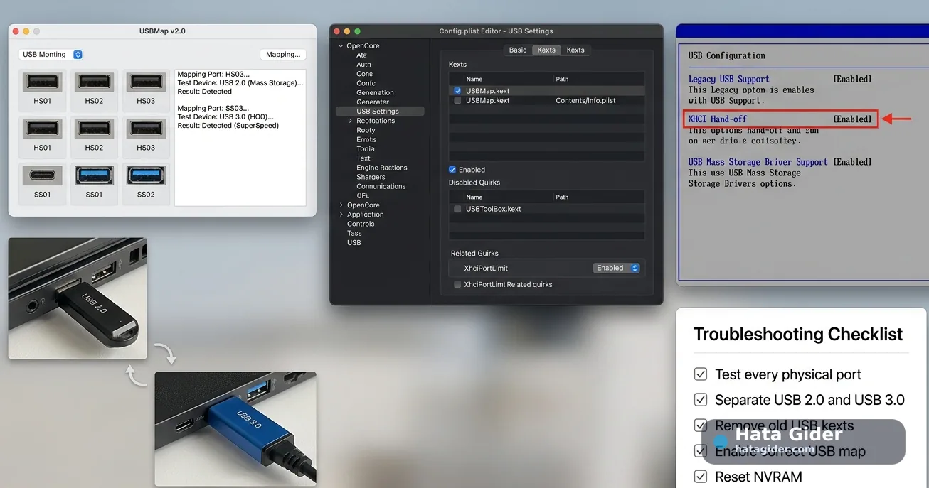Viewport: 929px width, 488px height.
Task: Select Legacy USB Support in BIOS
Action: pos(728,80)
